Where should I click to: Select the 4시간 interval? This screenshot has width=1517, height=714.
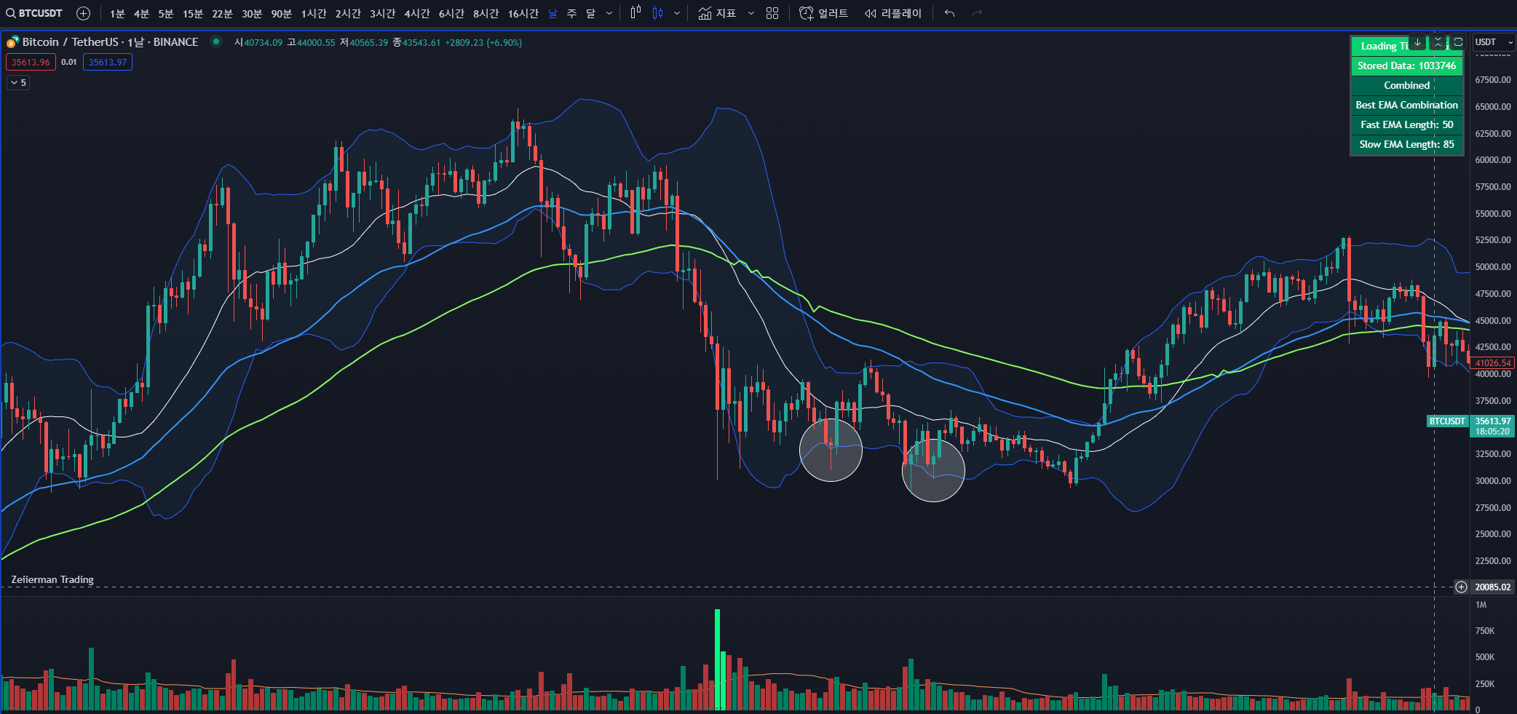(x=417, y=13)
